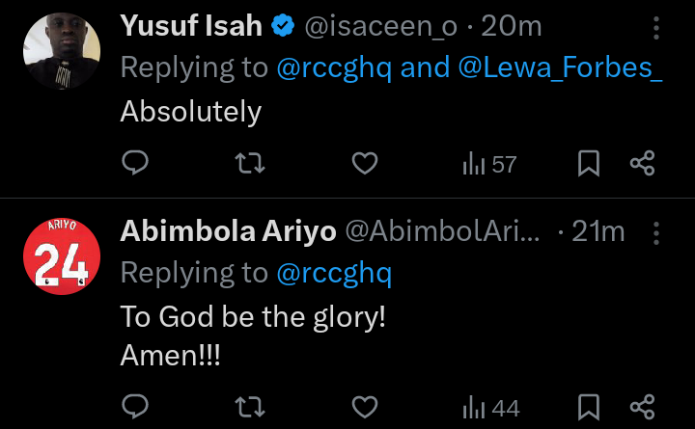Retweet the "To God be the glory" post
The width and height of the screenshot is (695, 429).
(250, 407)
